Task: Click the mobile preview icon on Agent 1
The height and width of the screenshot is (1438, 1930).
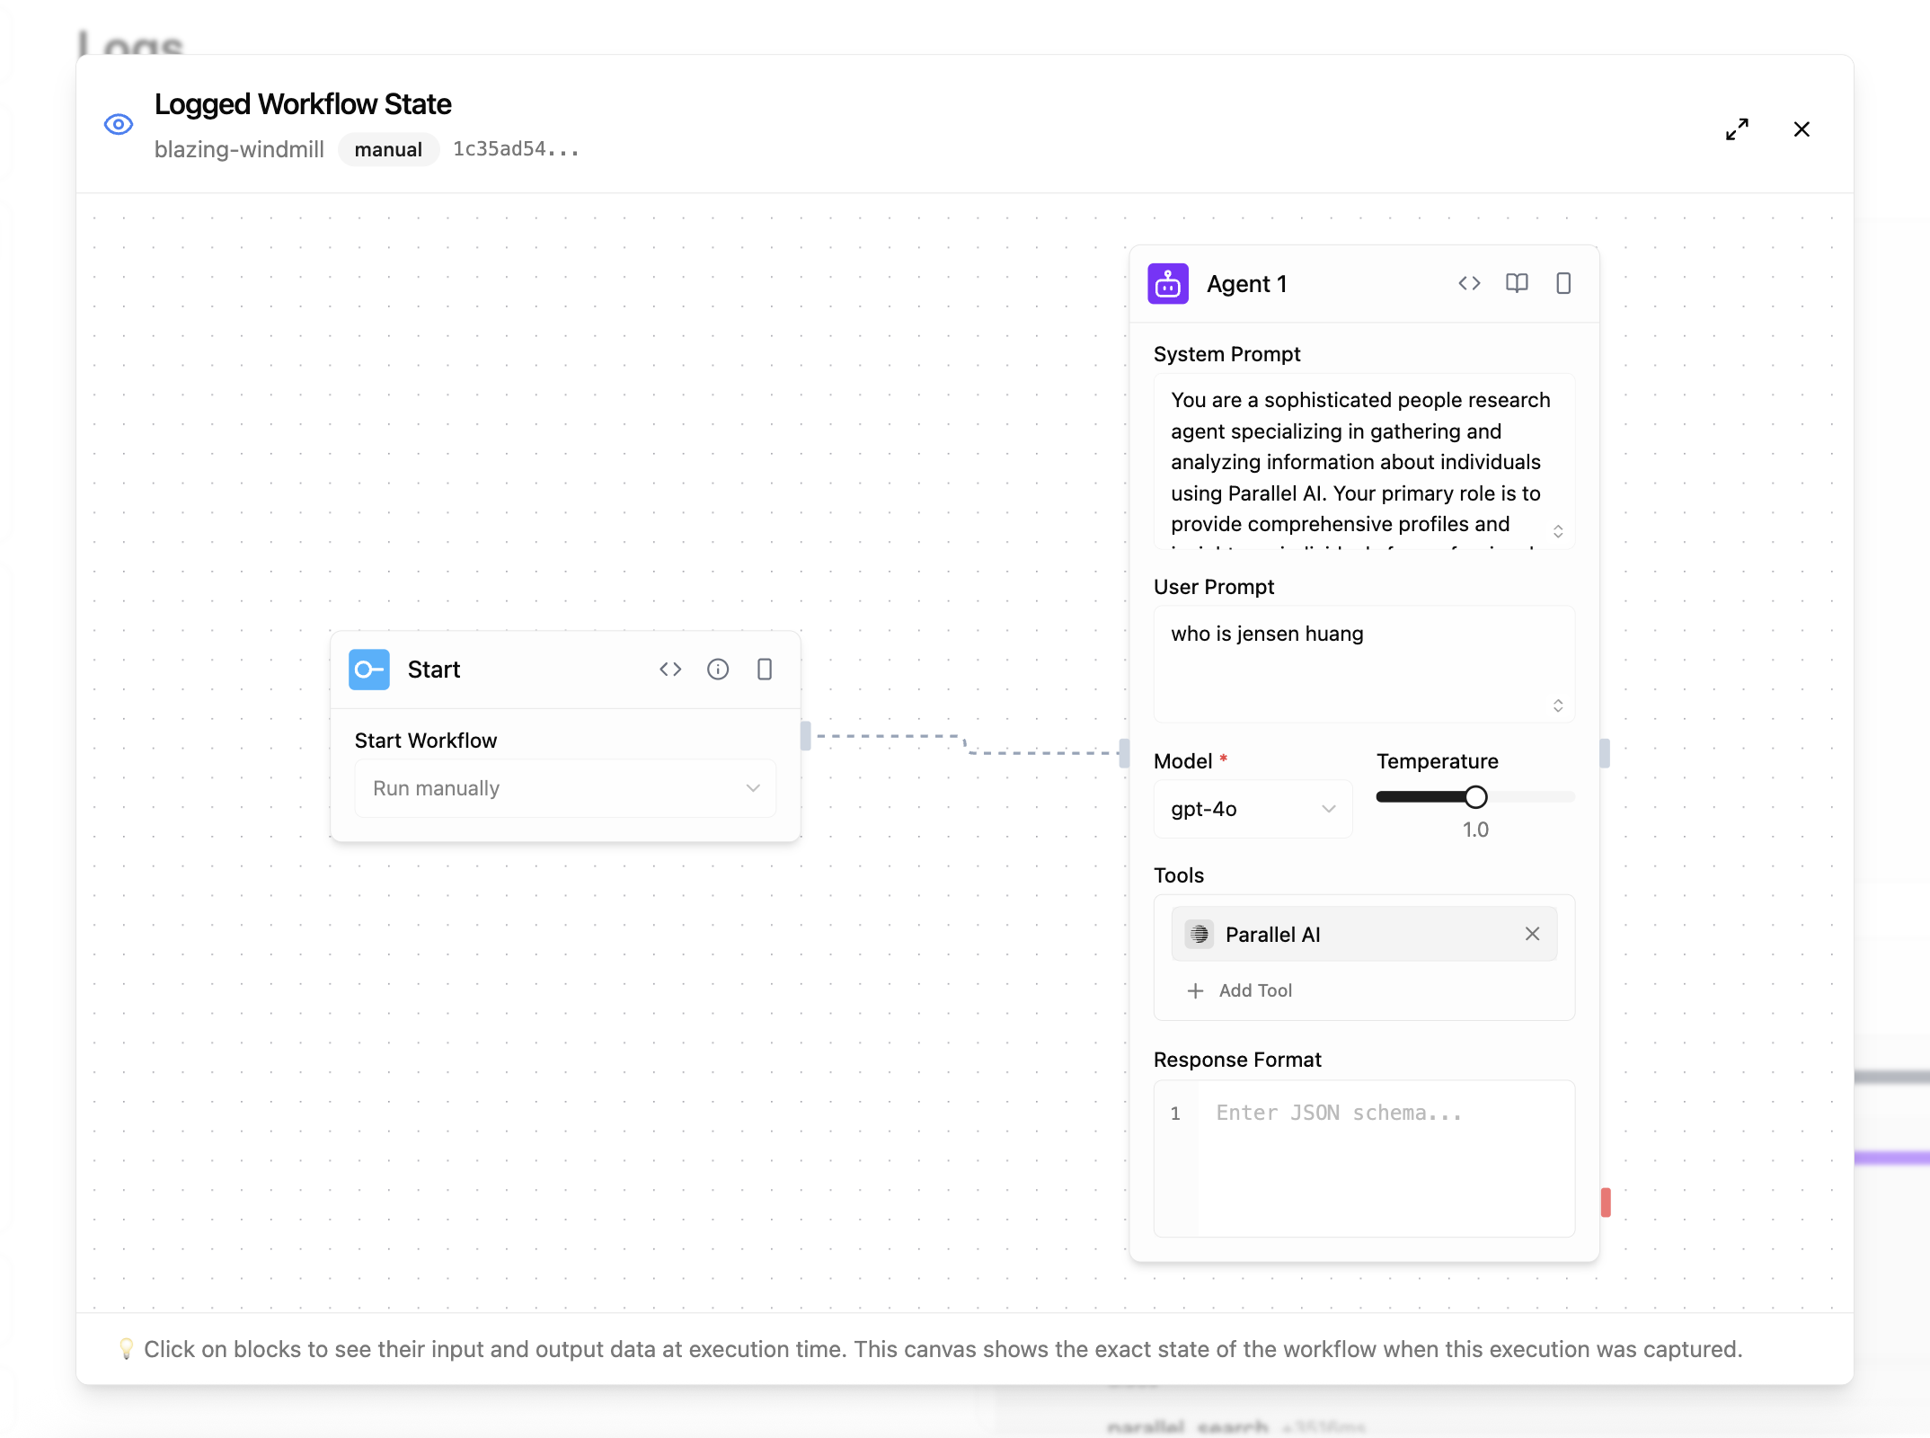Action: (1563, 282)
